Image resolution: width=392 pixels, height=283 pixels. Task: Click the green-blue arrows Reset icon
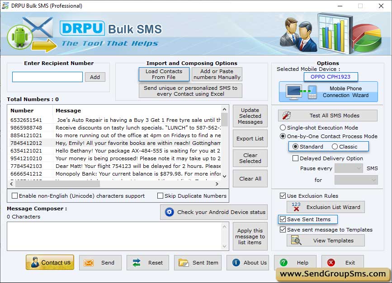coord(136,263)
